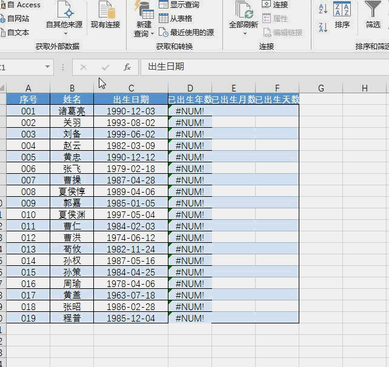Click 从表格 from table button
Viewport: 389px width, 367px height.
[x=176, y=18]
